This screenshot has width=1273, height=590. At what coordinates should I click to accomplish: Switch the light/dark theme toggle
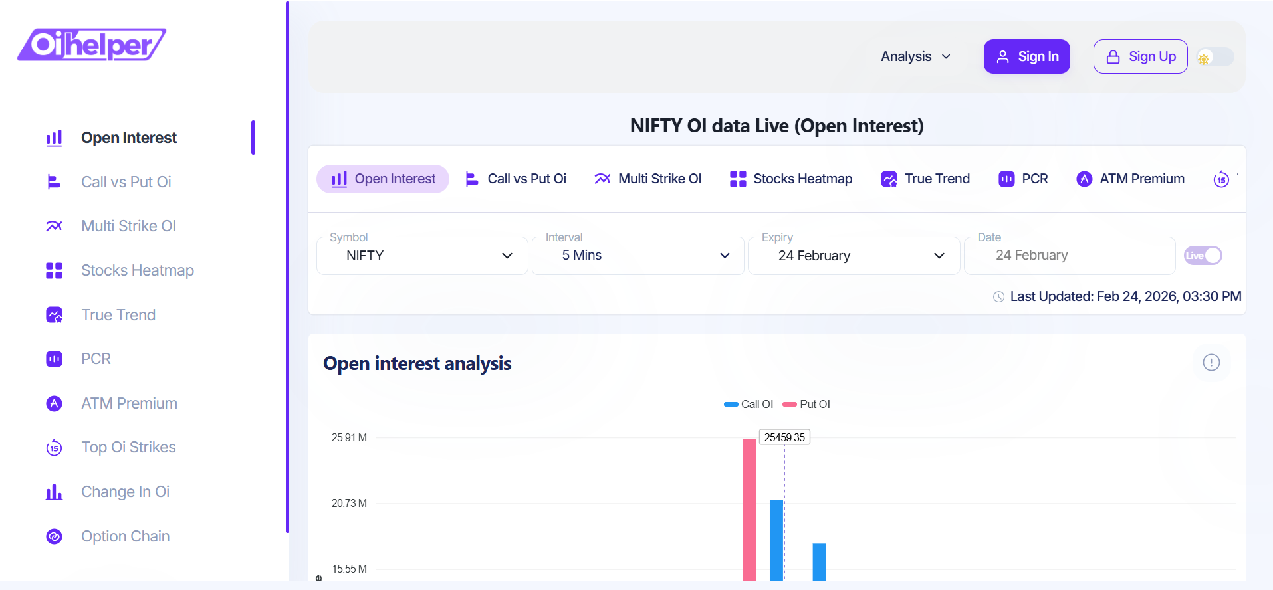[x=1215, y=58]
